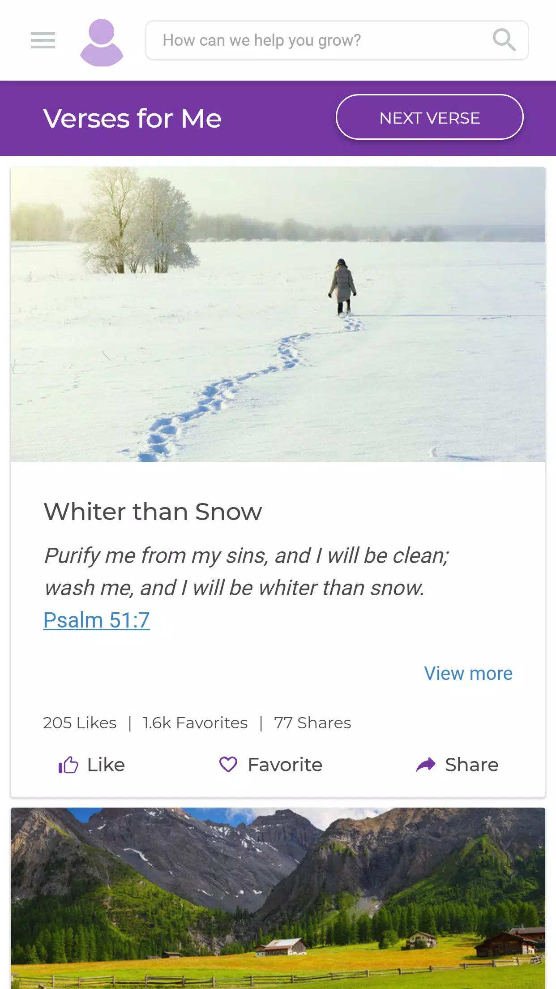
Task: Toggle Favorite for this verse
Action: [271, 765]
